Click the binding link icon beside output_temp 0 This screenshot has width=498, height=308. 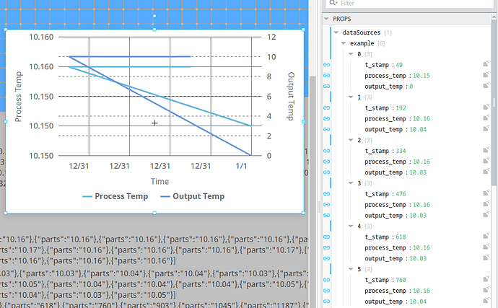[326, 87]
